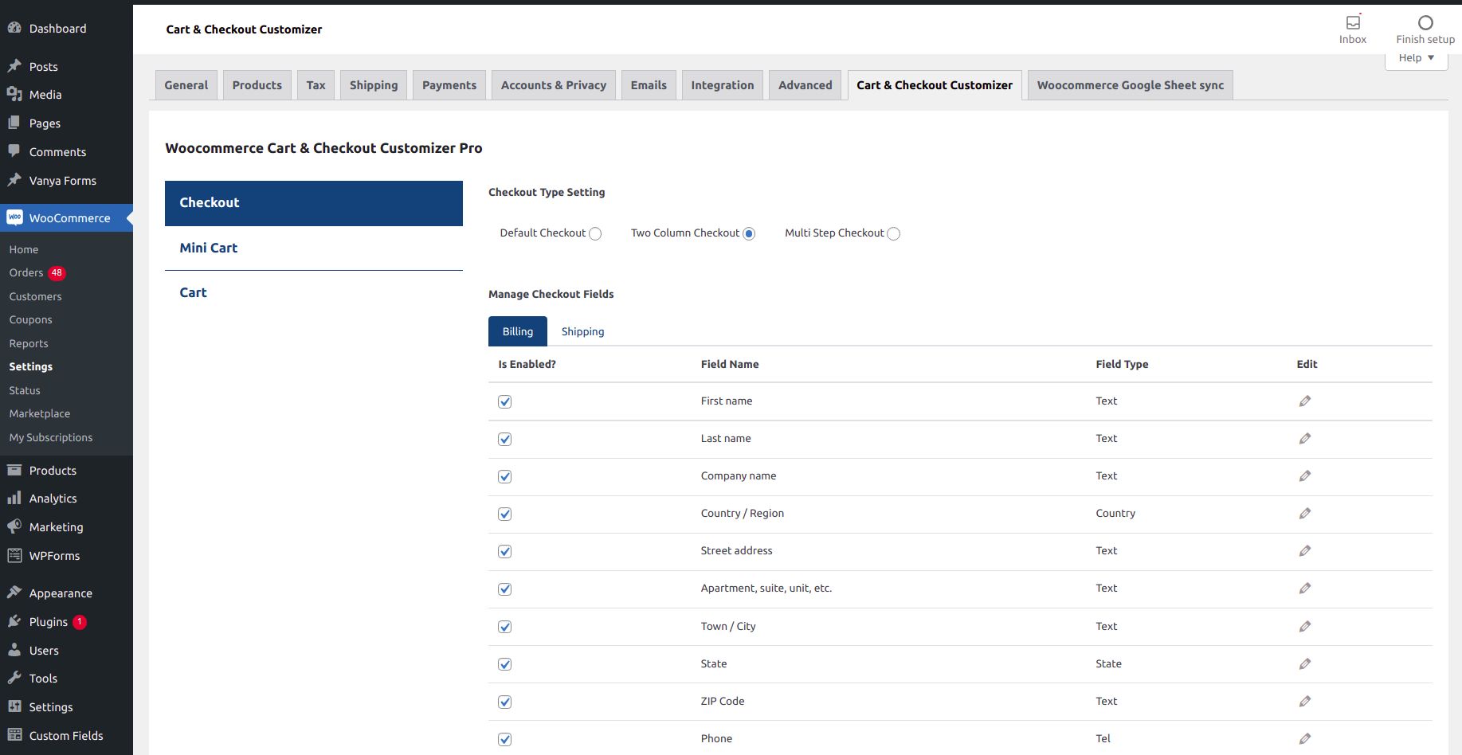1462x755 pixels.
Task: Open Plugins from the sidebar
Action: [48, 622]
